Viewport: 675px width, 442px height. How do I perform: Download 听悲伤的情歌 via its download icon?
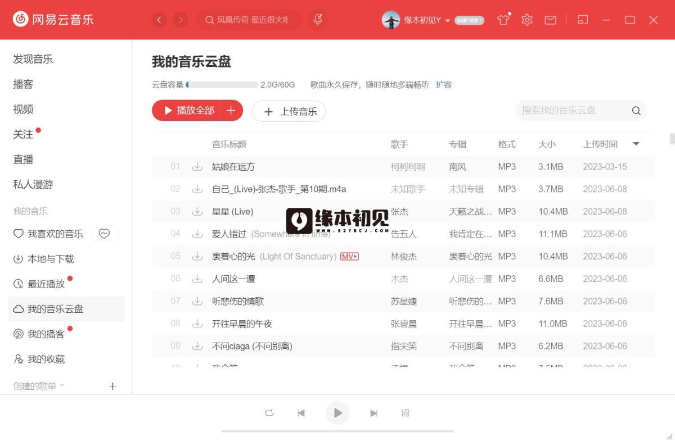click(197, 302)
